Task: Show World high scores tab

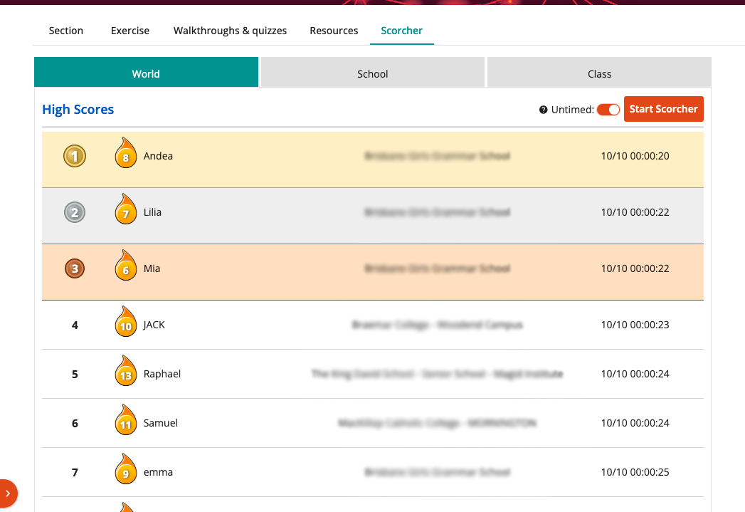Action: click(147, 72)
